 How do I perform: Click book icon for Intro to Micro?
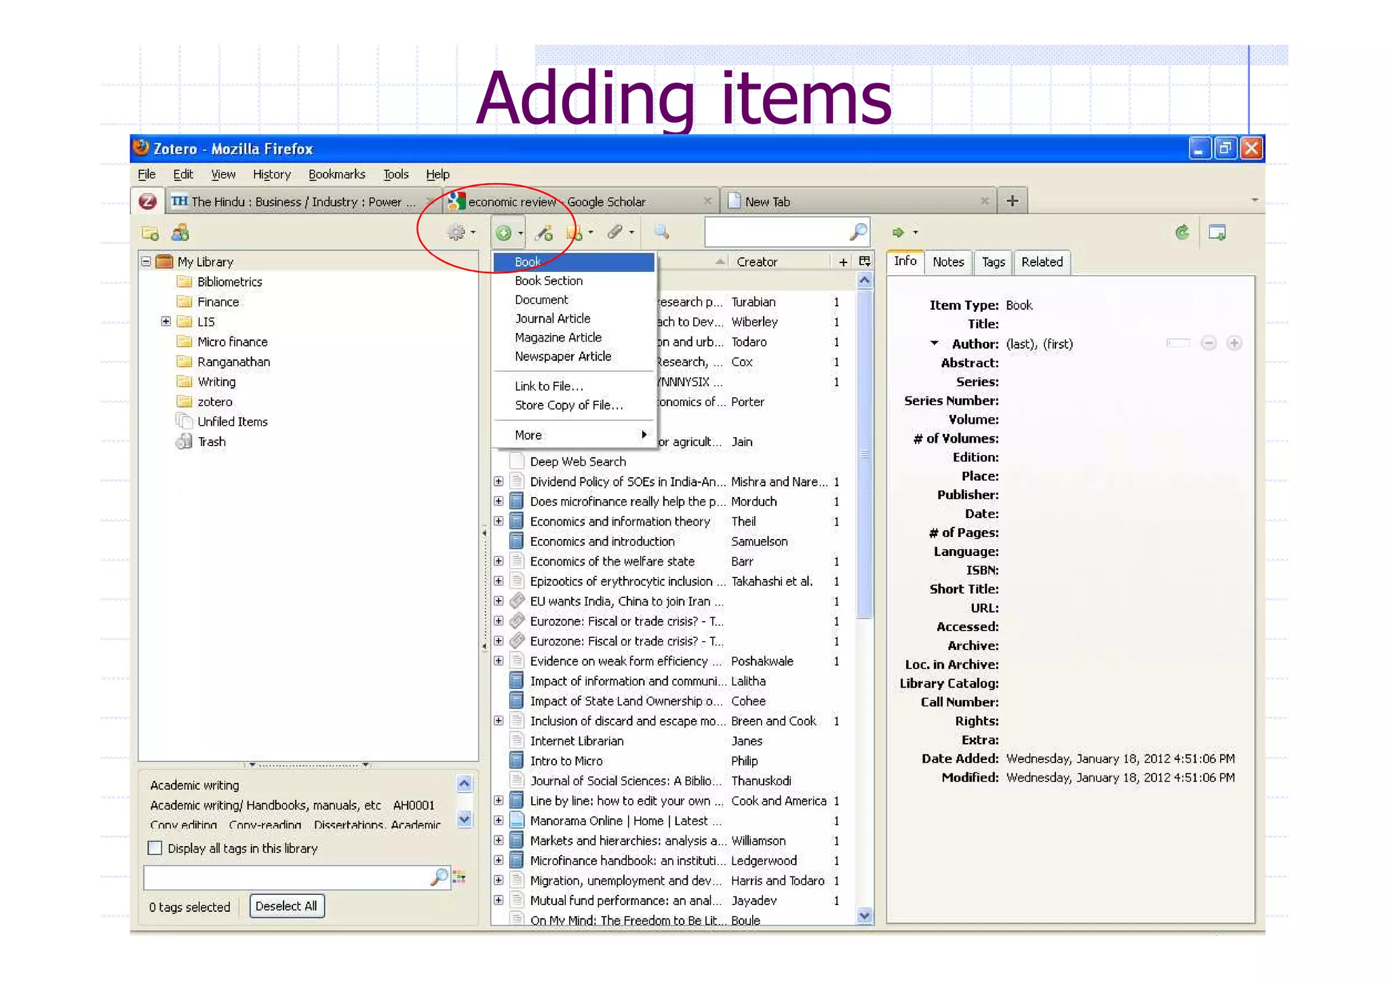click(516, 761)
